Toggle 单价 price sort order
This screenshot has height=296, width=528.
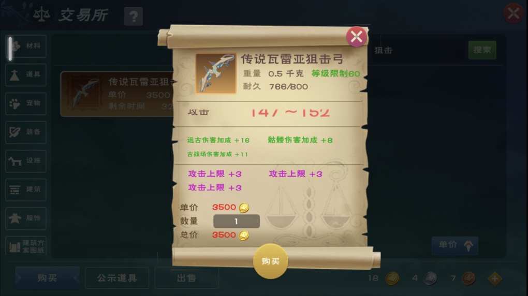(455, 245)
